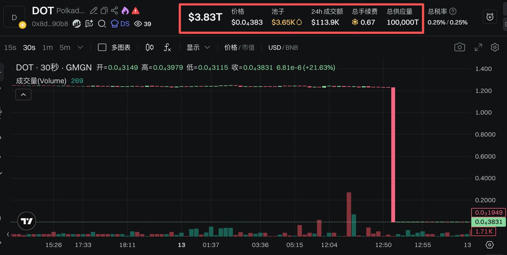Select the 30s timeframe

click(x=29, y=47)
